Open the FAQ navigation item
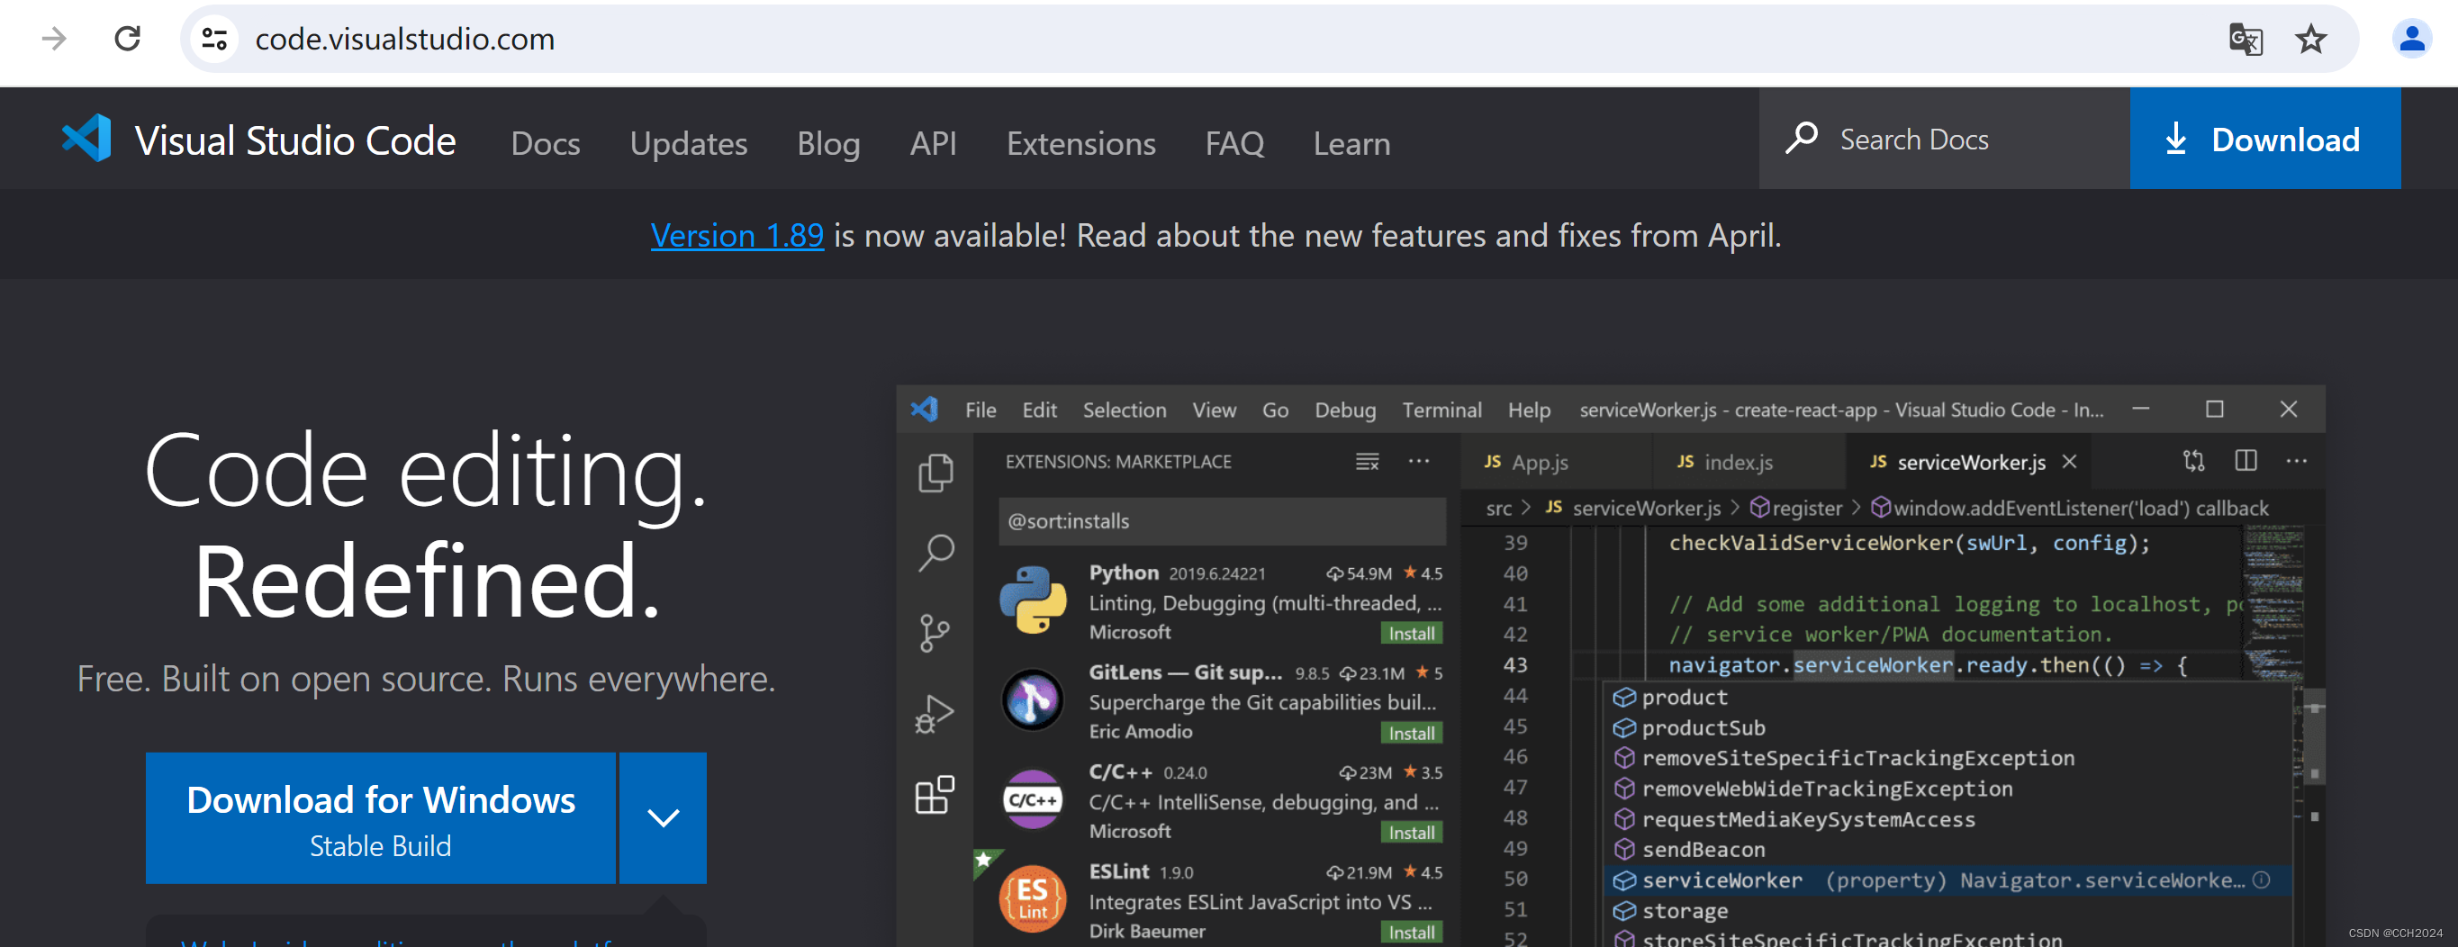Viewport: 2458px width, 947px height. pyautogui.click(x=1234, y=143)
